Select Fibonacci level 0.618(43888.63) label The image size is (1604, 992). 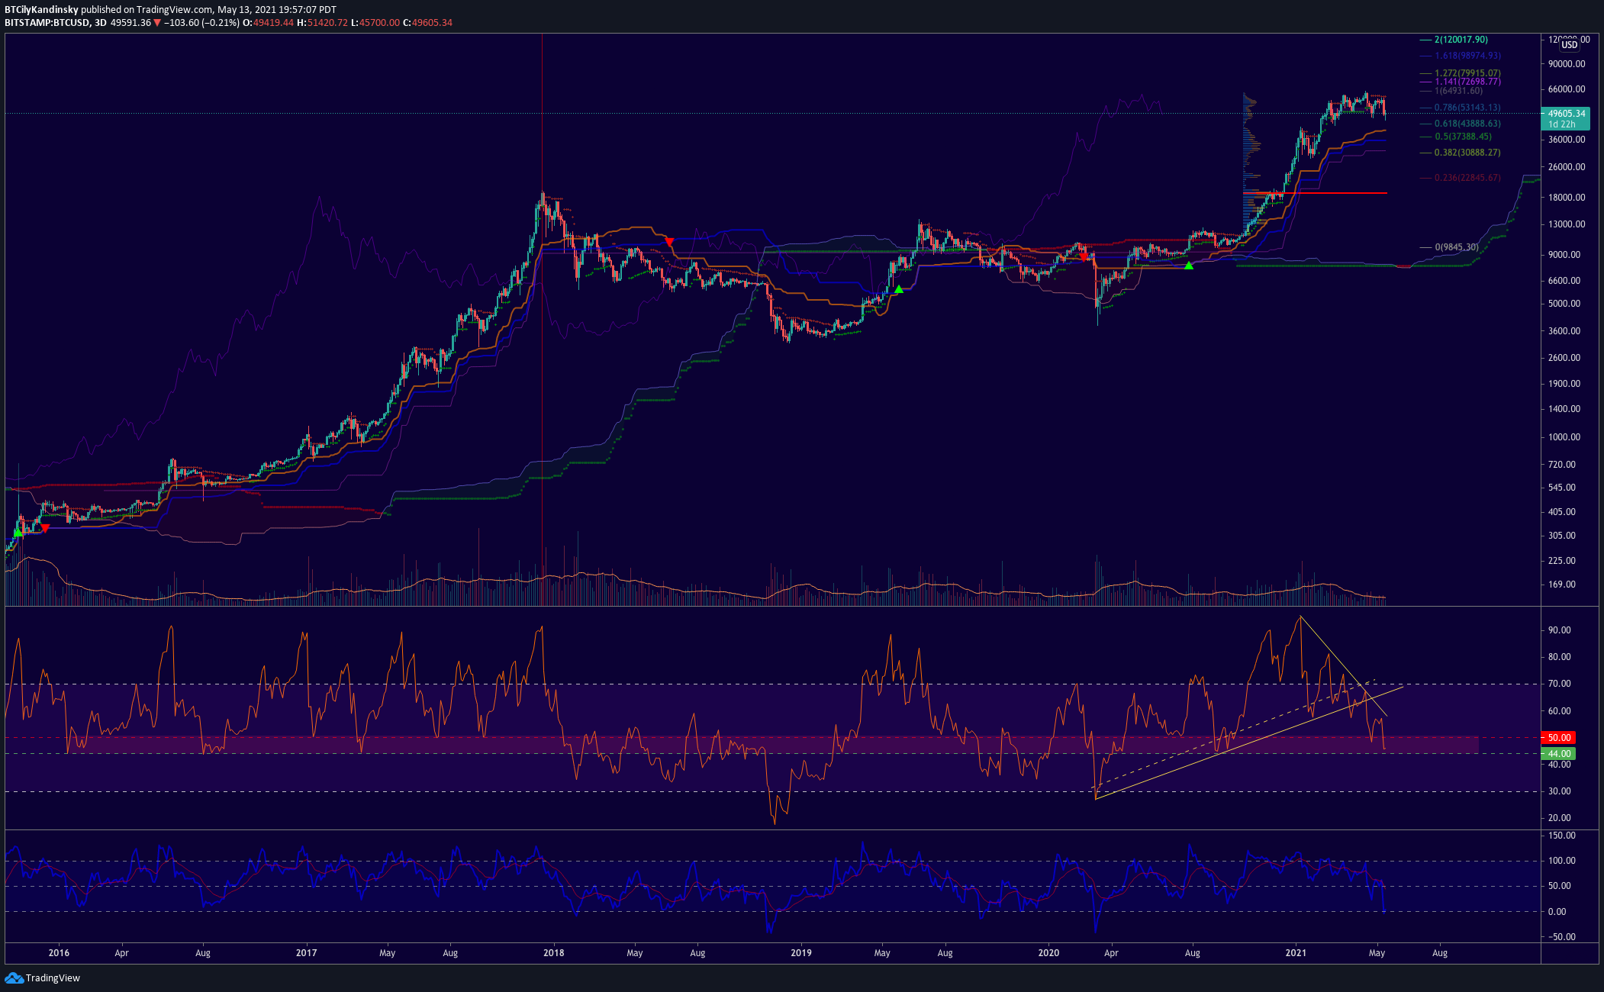(1467, 124)
